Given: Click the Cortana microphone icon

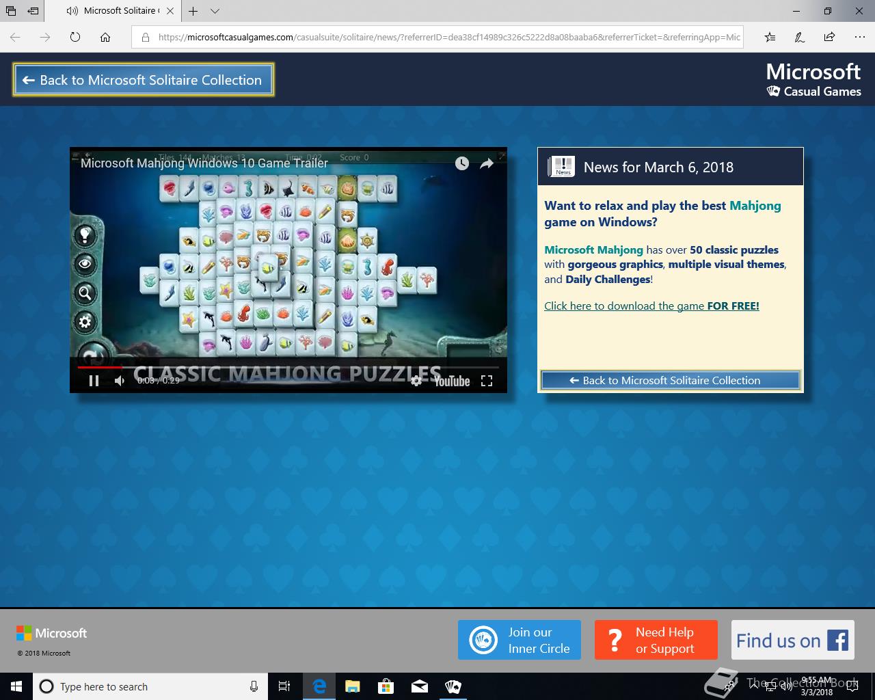Looking at the screenshot, I should (x=254, y=686).
